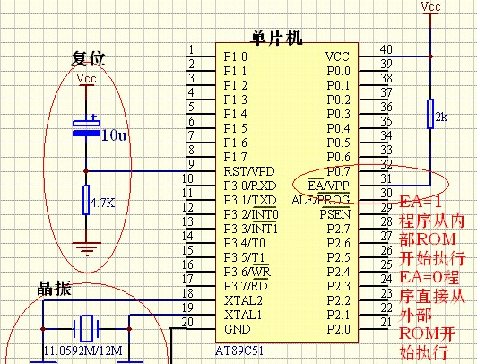Select the 10u electrolytic capacitor symbol
Viewport: 477px width, 364px height.
click(x=86, y=128)
